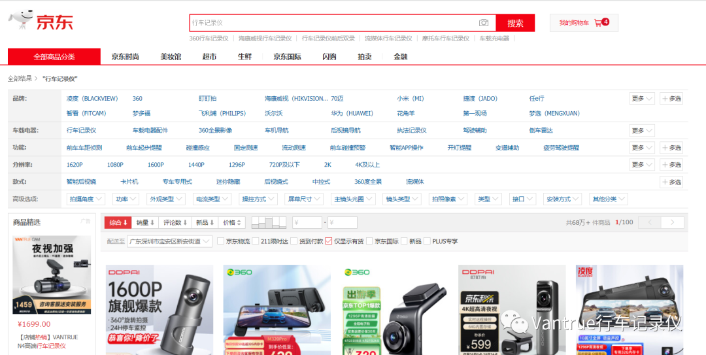Check the 货到付款 checkbox
This screenshot has width=706, height=355.
click(x=294, y=241)
